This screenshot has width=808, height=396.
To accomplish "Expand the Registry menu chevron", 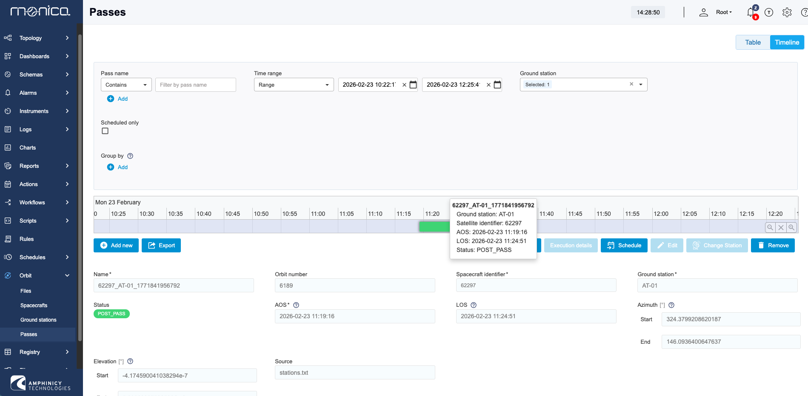I will pyautogui.click(x=67, y=352).
